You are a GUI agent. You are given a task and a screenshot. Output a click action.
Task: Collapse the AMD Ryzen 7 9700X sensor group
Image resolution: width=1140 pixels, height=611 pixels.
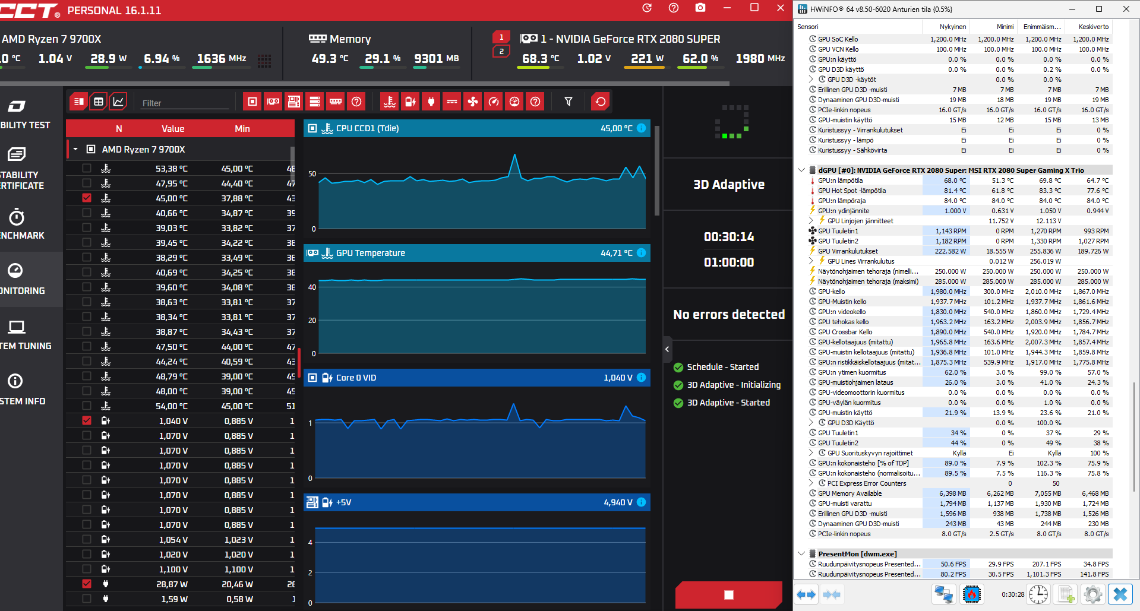[75, 150]
